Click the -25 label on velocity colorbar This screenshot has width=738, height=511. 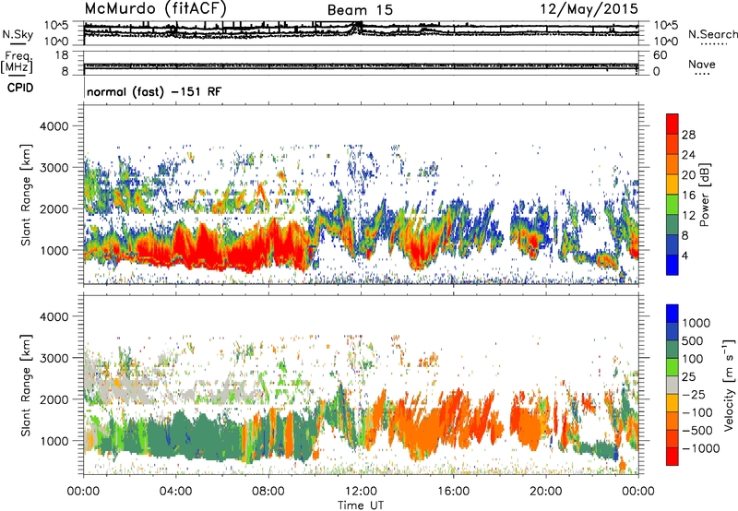coord(695,394)
